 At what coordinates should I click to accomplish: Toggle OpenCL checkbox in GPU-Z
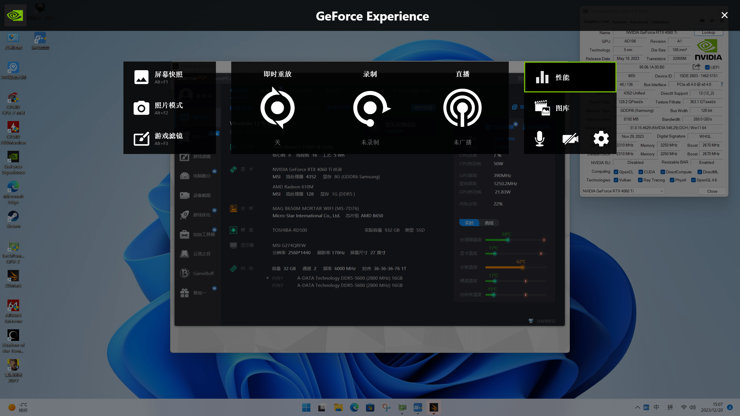(616, 172)
